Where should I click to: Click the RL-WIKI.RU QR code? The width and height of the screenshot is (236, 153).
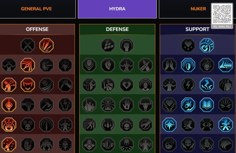pos(222,14)
